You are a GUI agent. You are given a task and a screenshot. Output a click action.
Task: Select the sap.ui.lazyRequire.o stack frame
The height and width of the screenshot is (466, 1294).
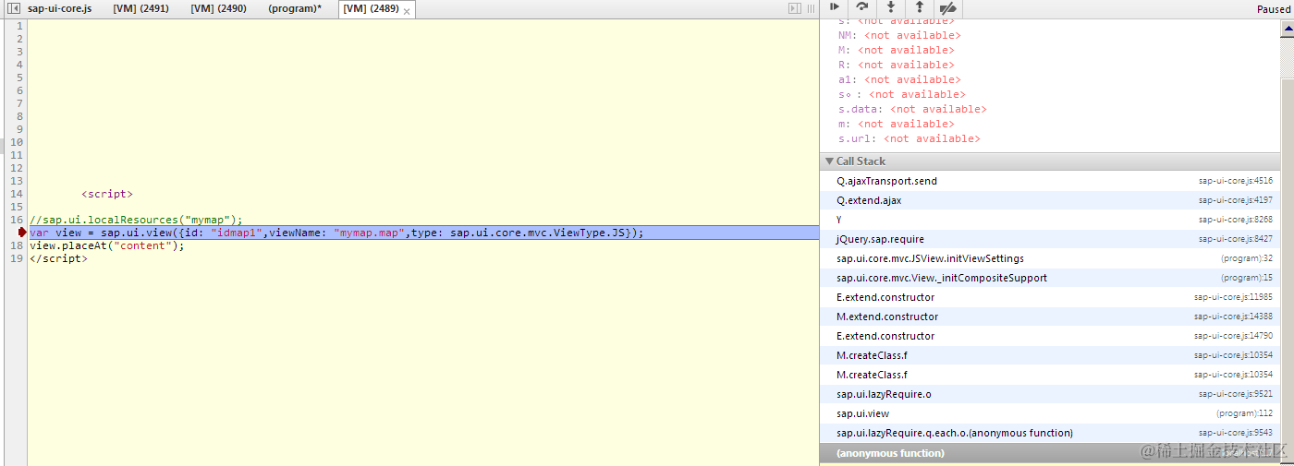(x=1050, y=394)
